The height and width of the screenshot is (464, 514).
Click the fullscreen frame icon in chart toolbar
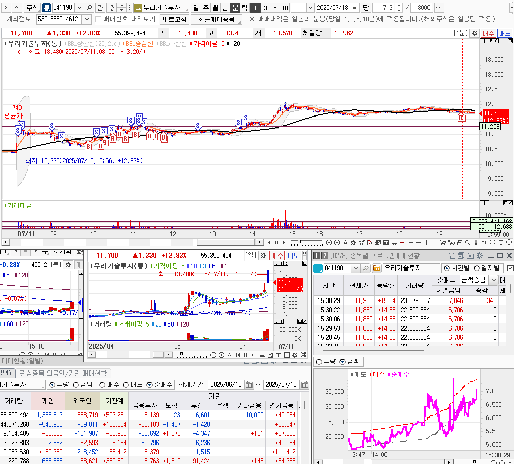492,242
